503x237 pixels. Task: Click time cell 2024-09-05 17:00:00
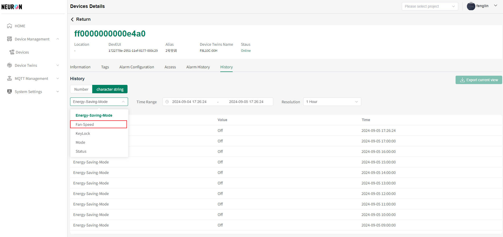378,141
